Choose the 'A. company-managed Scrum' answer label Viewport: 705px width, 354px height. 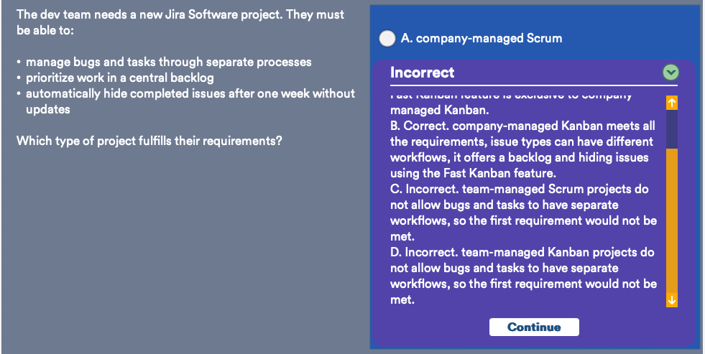[481, 39]
